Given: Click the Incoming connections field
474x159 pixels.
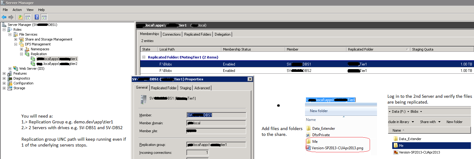Looking at the screenshot, I should [x=198, y=153].
